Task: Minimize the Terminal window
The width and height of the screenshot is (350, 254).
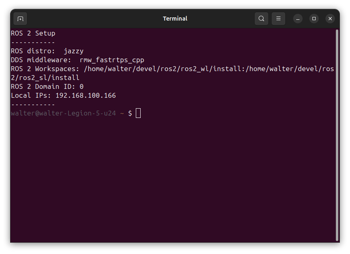Action: (x=298, y=19)
